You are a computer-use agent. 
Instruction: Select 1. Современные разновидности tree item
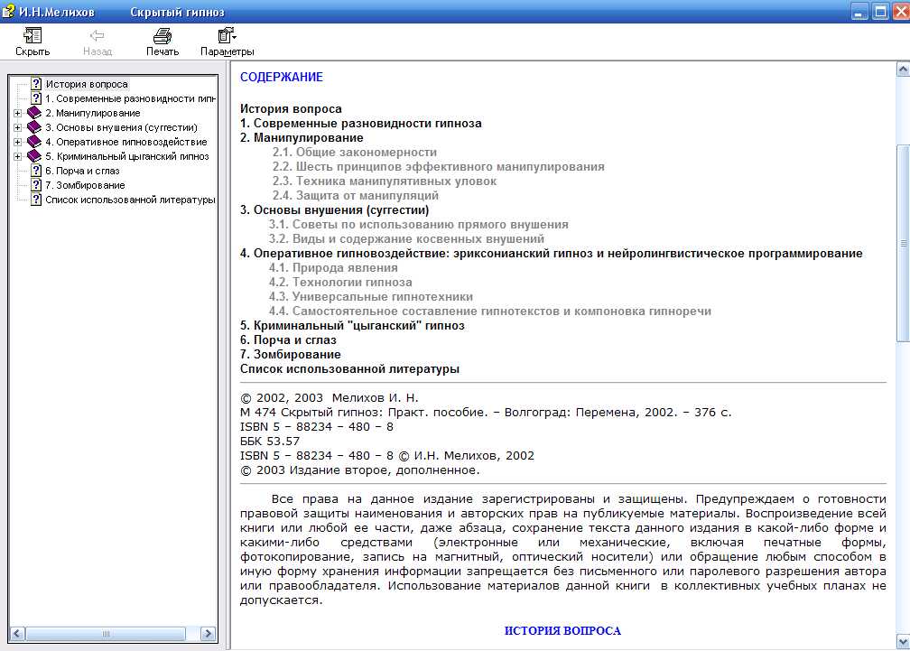coord(130,98)
